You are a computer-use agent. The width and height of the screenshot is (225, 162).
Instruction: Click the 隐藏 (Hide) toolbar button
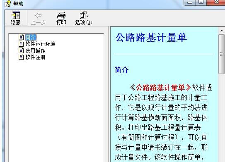pyautogui.click(x=16, y=18)
